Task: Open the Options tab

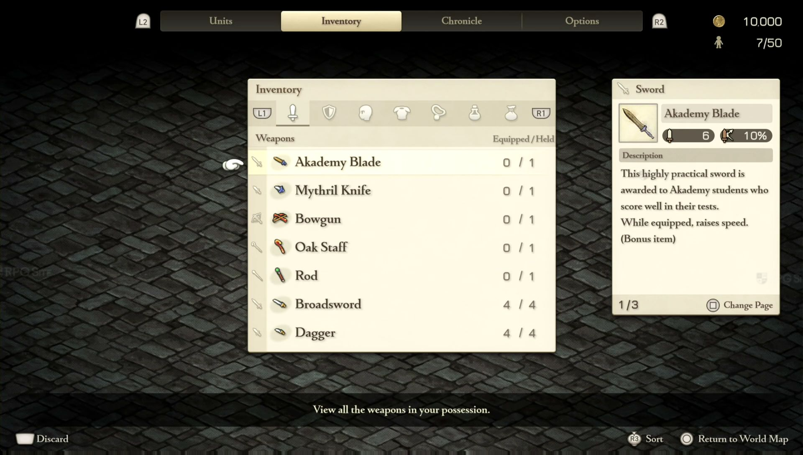Action: (582, 21)
